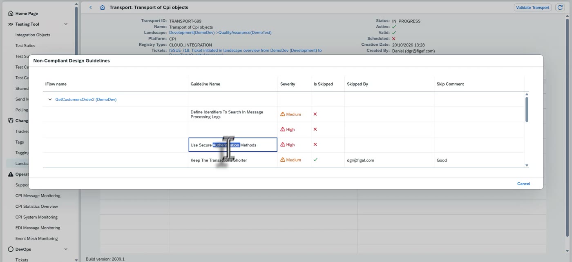Click Validate Transport button
The image size is (572, 262).
532,7
